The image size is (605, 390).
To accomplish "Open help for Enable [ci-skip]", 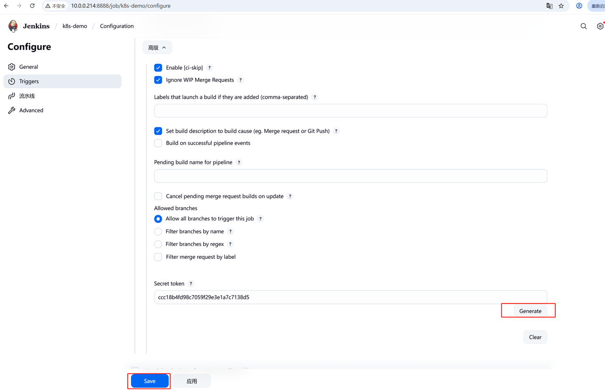I will click(x=210, y=68).
